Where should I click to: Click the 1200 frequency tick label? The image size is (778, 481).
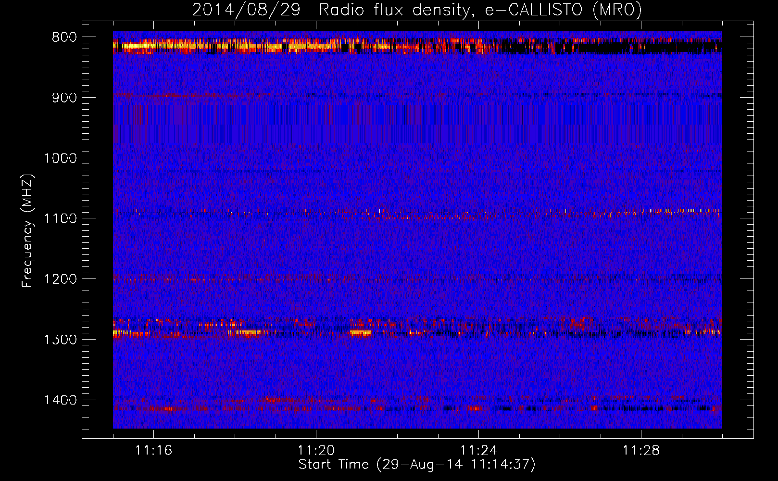[60, 279]
